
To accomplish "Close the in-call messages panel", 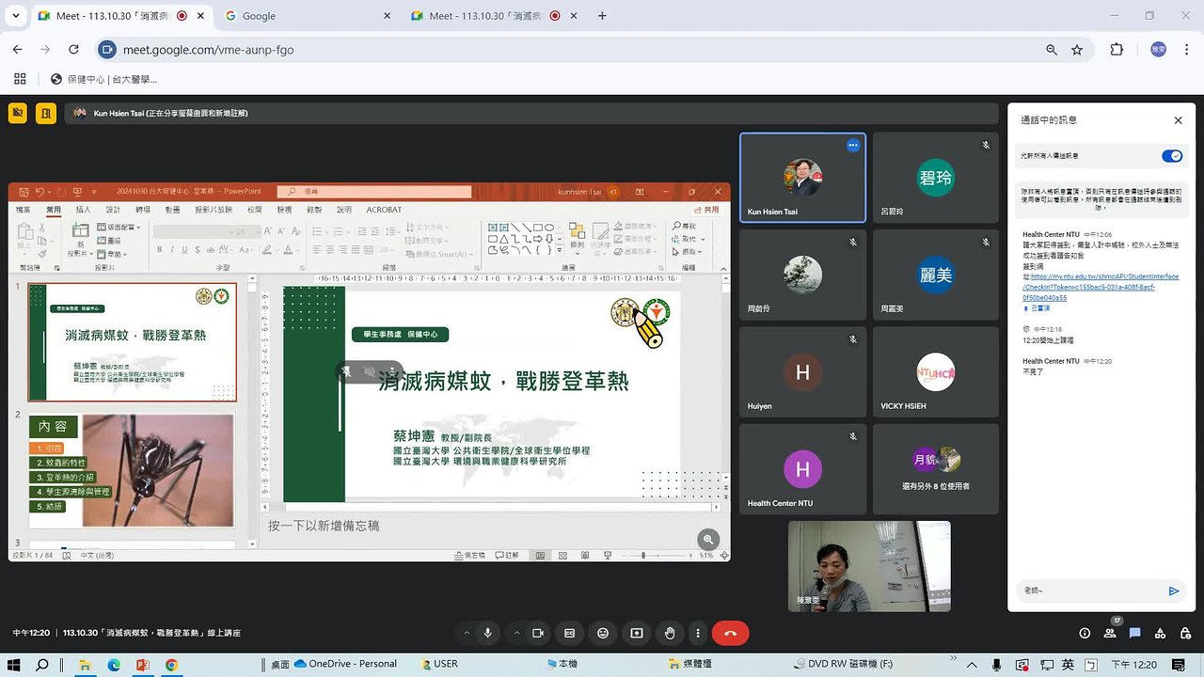I will tap(1178, 120).
